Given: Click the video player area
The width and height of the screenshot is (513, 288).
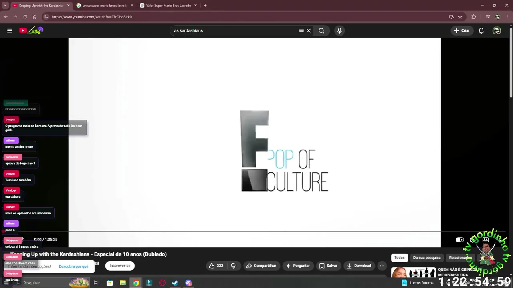Looking at the screenshot, I should point(254,142).
